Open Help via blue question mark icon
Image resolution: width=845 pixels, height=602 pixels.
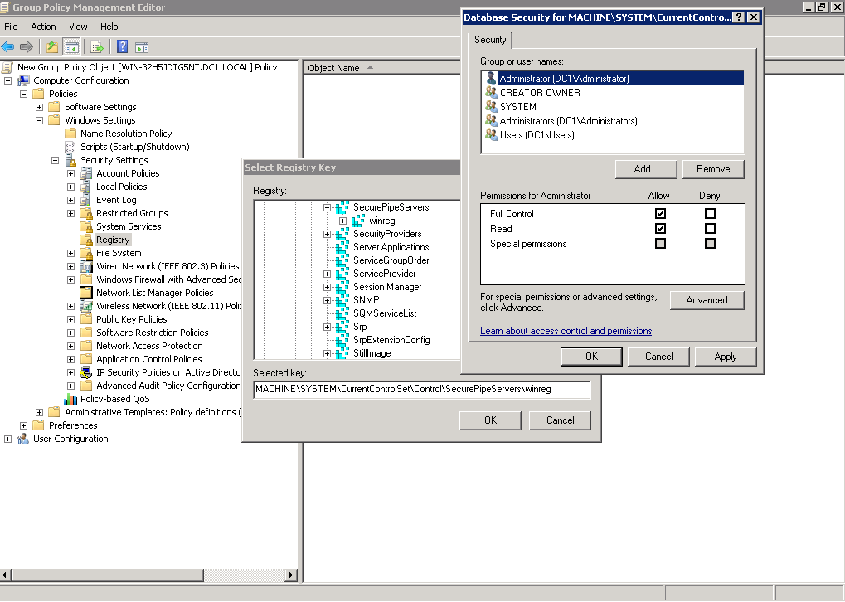122,47
